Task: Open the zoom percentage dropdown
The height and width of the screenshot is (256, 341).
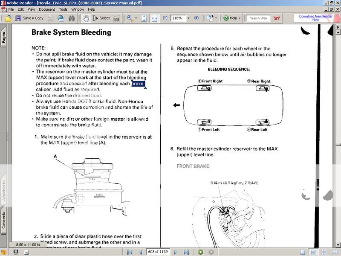Action: (188, 18)
